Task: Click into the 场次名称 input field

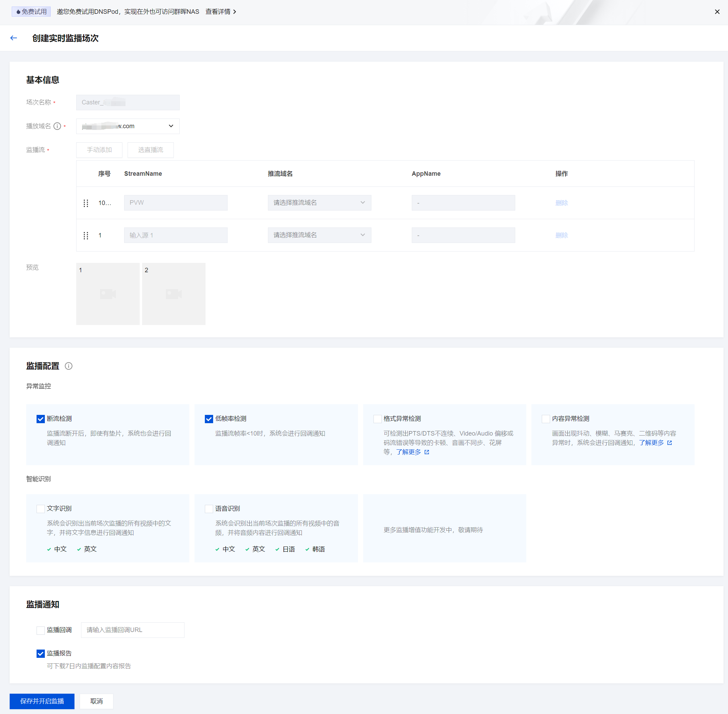Action: pos(128,102)
